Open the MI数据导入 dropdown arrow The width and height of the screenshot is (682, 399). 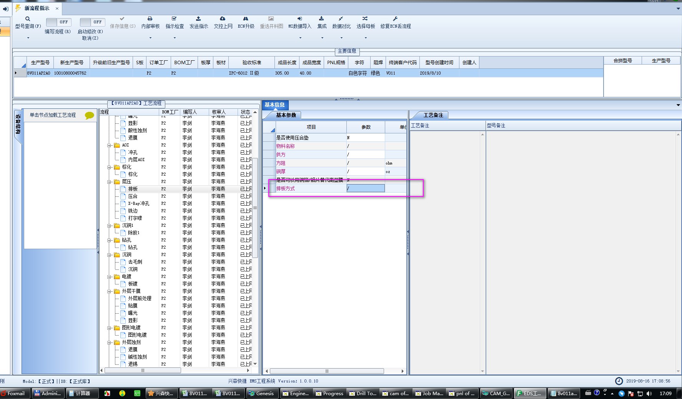pyautogui.click(x=300, y=38)
